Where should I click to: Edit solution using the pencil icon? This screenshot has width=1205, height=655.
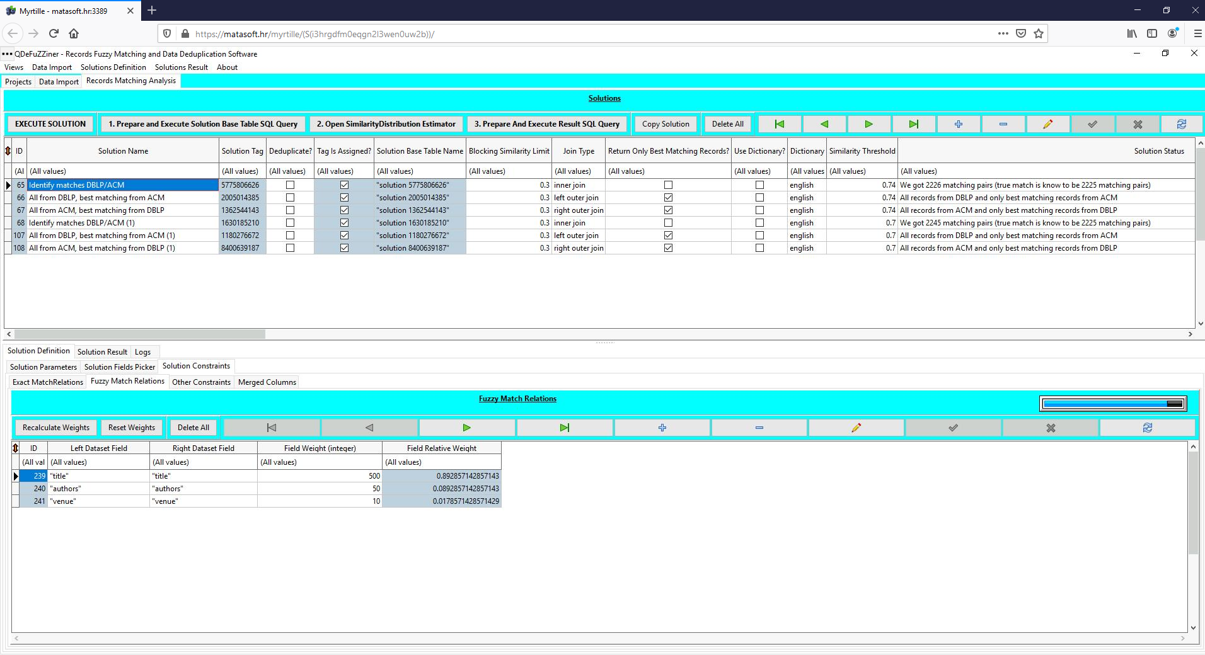pyautogui.click(x=1047, y=124)
